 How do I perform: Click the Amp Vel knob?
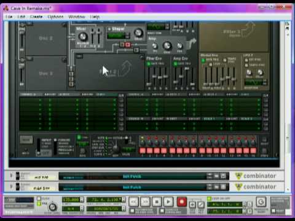point(155,46)
